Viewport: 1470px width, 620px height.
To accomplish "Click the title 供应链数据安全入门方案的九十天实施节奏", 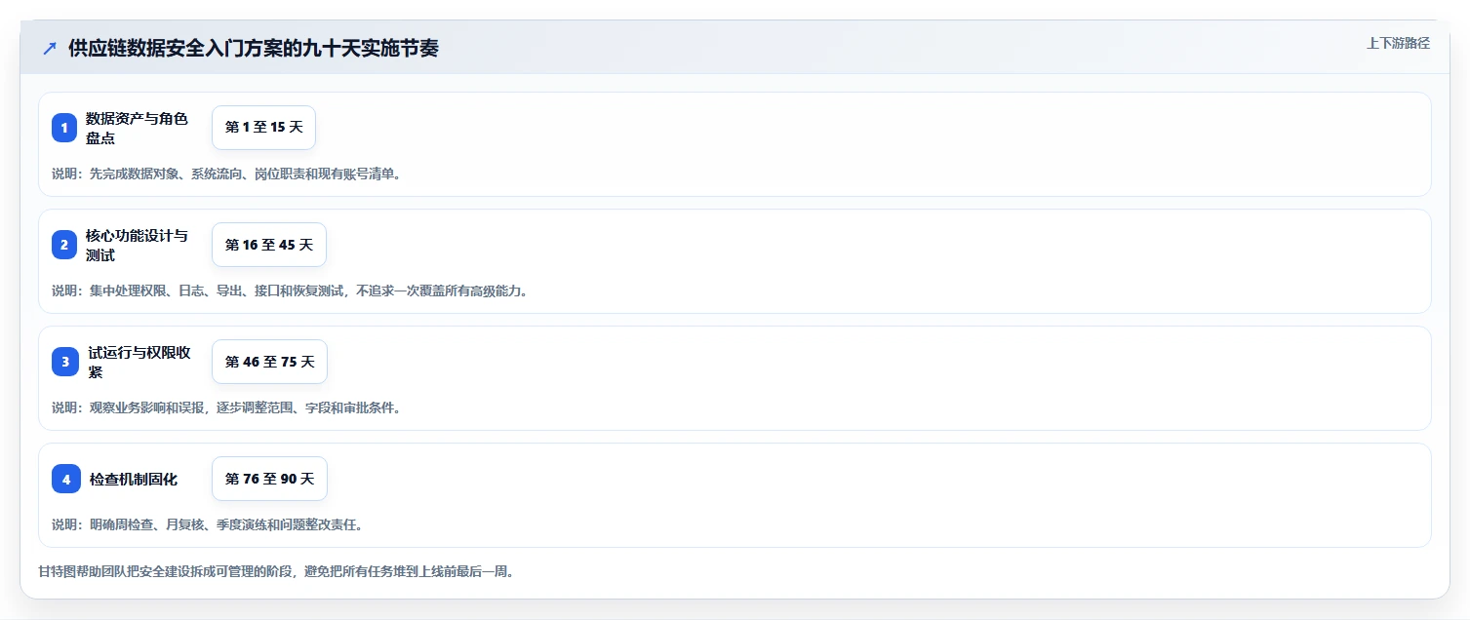I will pos(254,49).
